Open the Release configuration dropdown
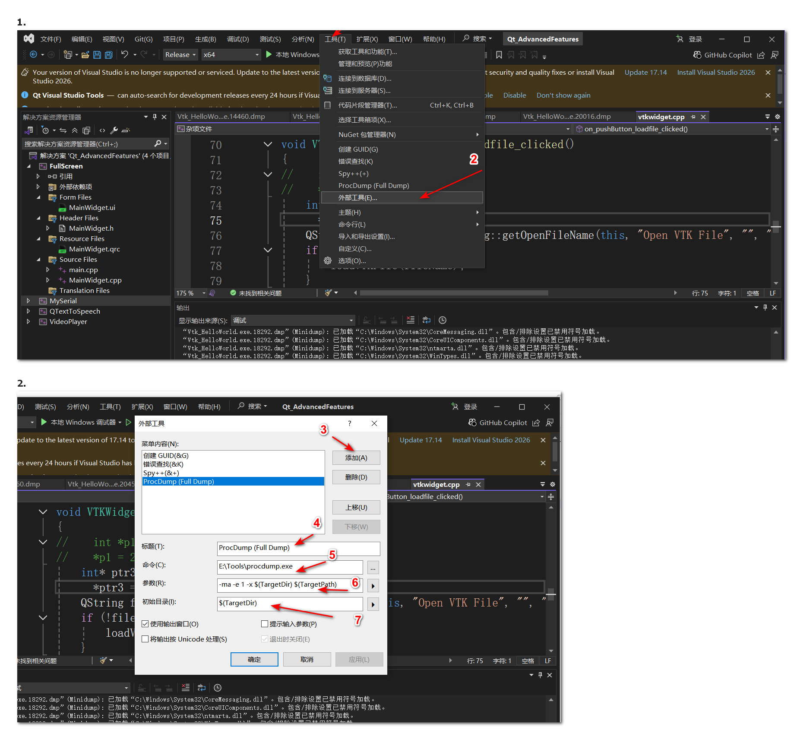The image size is (803, 740). tap(180, 55)
